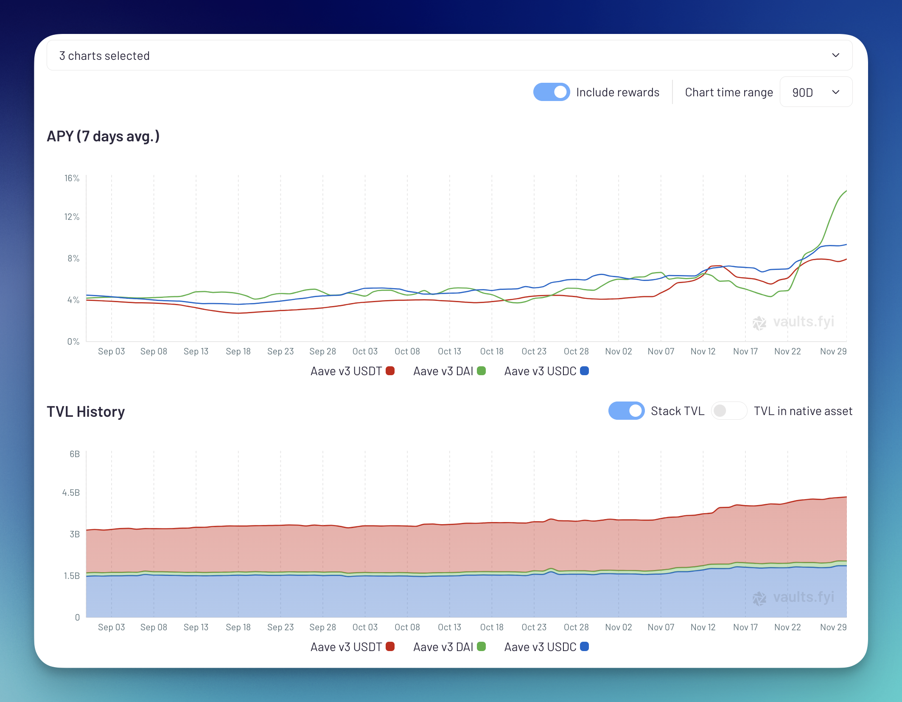Click '8%' label on APY axis
The height and width of the screenshot is (702, 902).
(x=73, y=258)
